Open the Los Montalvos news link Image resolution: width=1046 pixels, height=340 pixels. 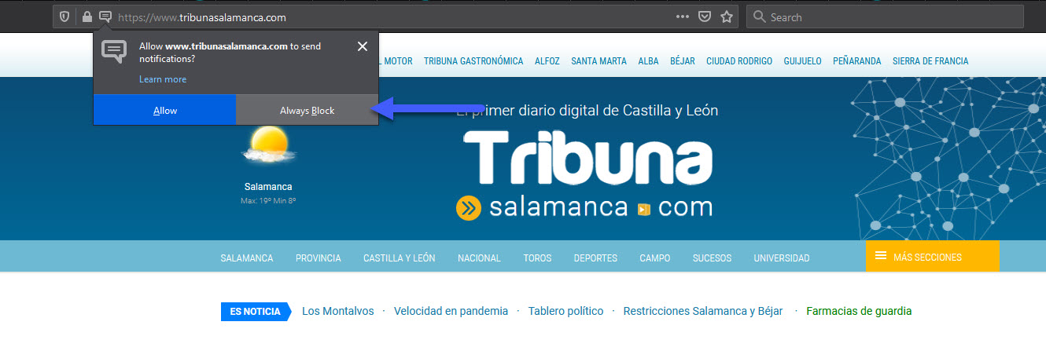click(x=338, y=311)
